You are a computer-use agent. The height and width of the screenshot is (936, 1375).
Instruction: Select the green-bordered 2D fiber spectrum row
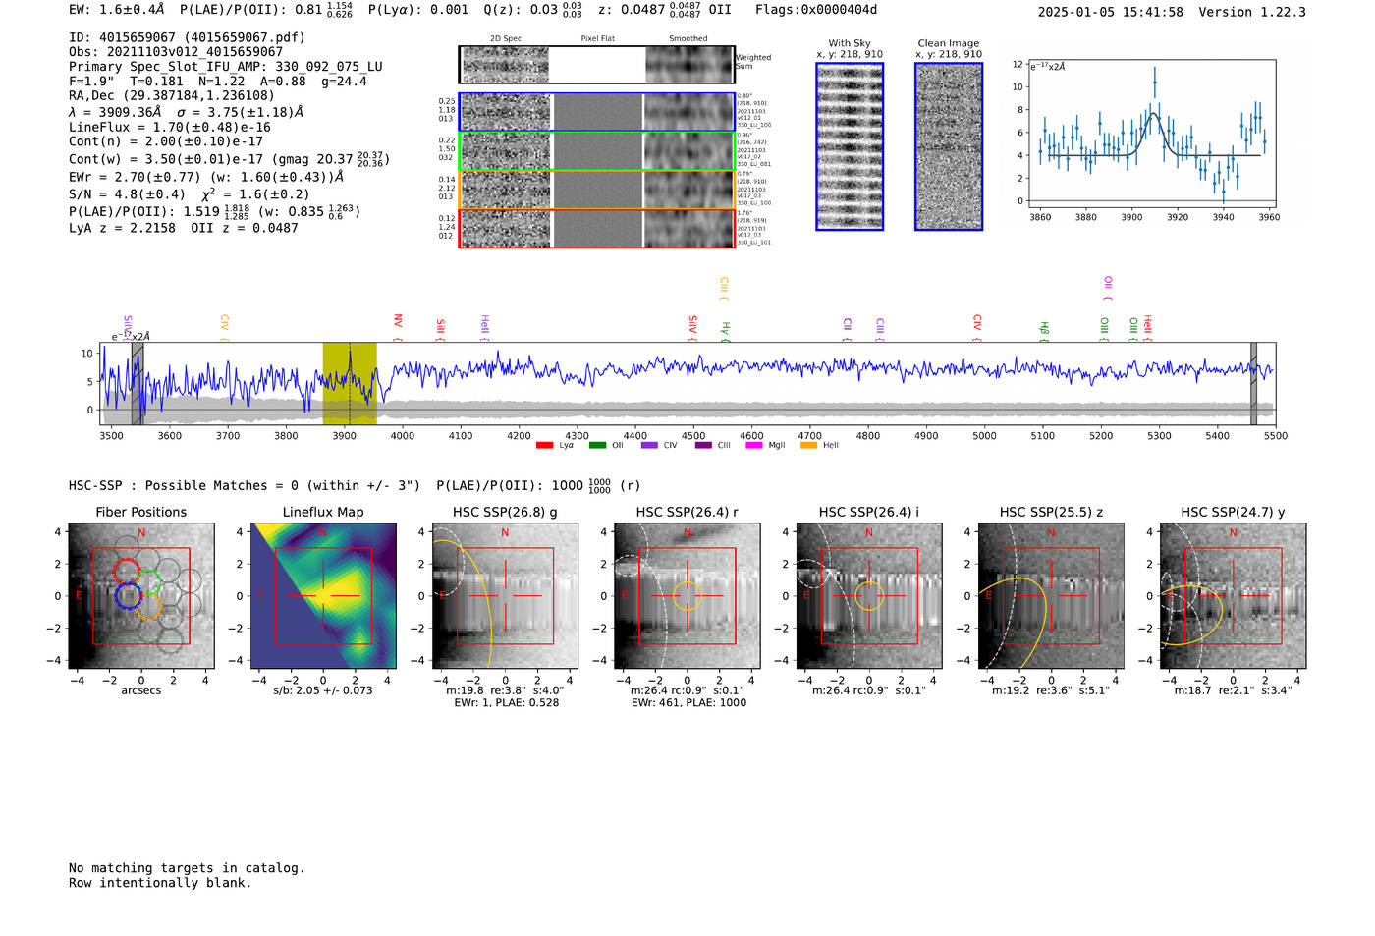596,151
